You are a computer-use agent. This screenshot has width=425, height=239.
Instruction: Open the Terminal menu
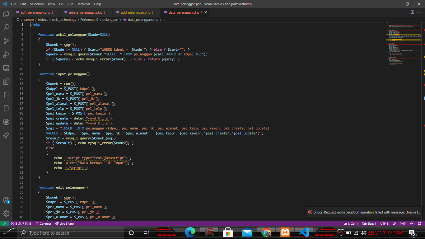click(x=84, y=4)
